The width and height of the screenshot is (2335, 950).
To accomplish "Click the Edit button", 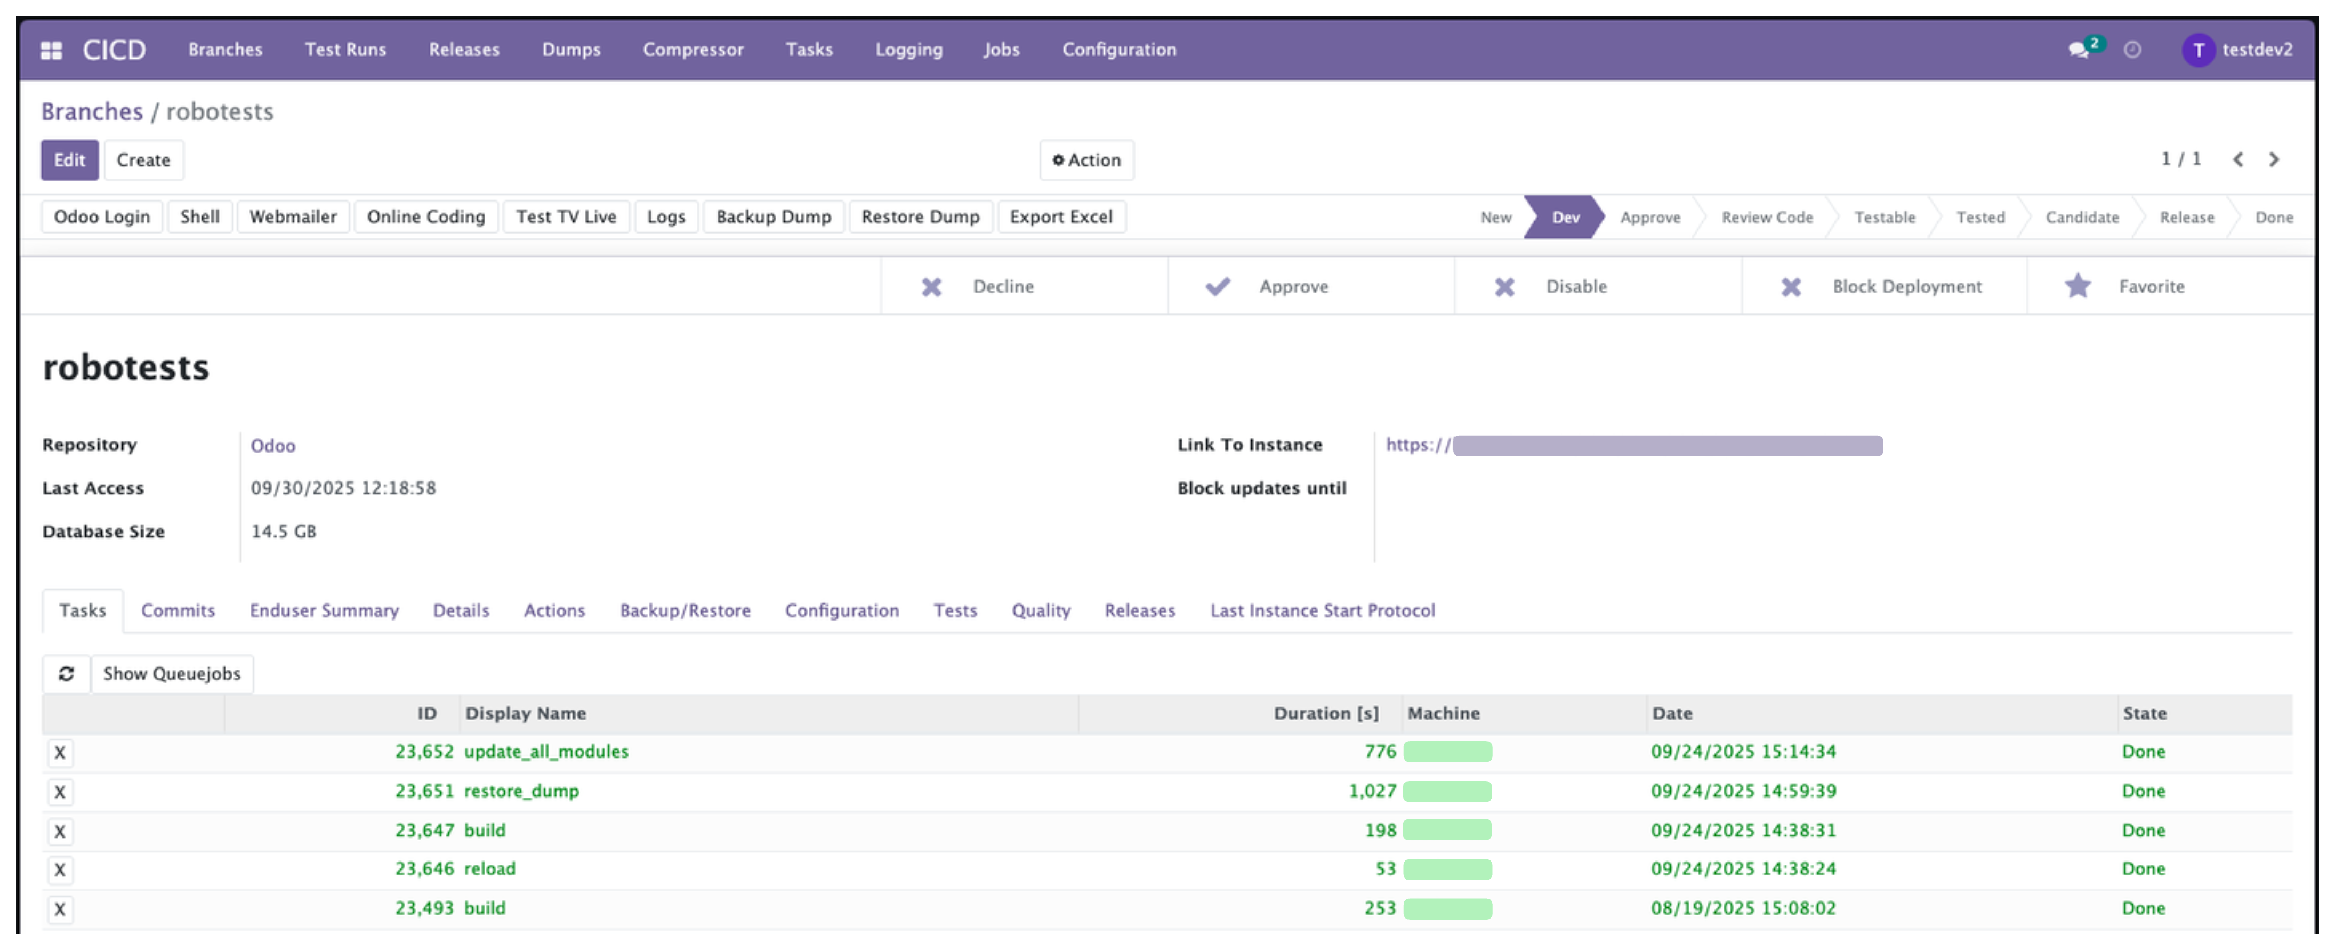I will (x=70, y=160).
